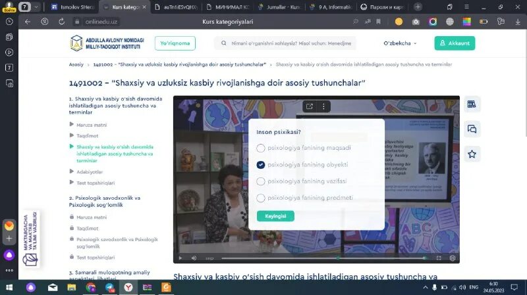Click the Yandex browser taskbar icon
Screen dimensions: 527x295
click(x=128, y=288)
